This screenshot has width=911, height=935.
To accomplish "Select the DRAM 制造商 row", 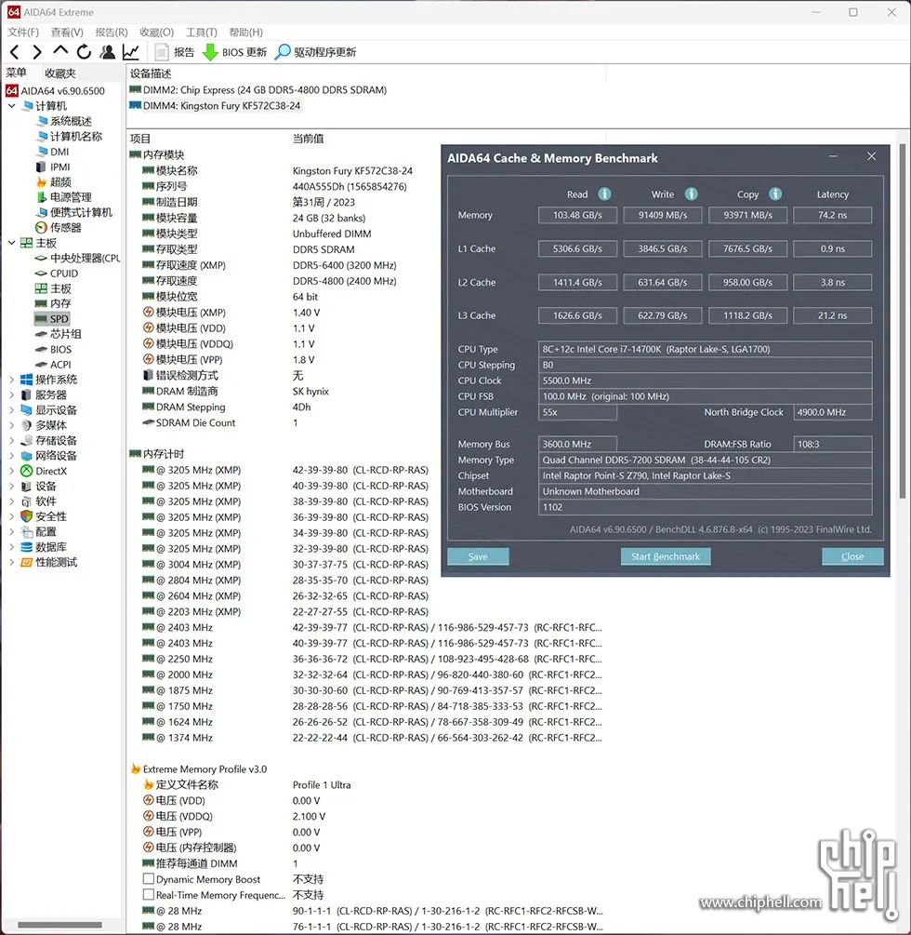I will (x=236, y=391).
